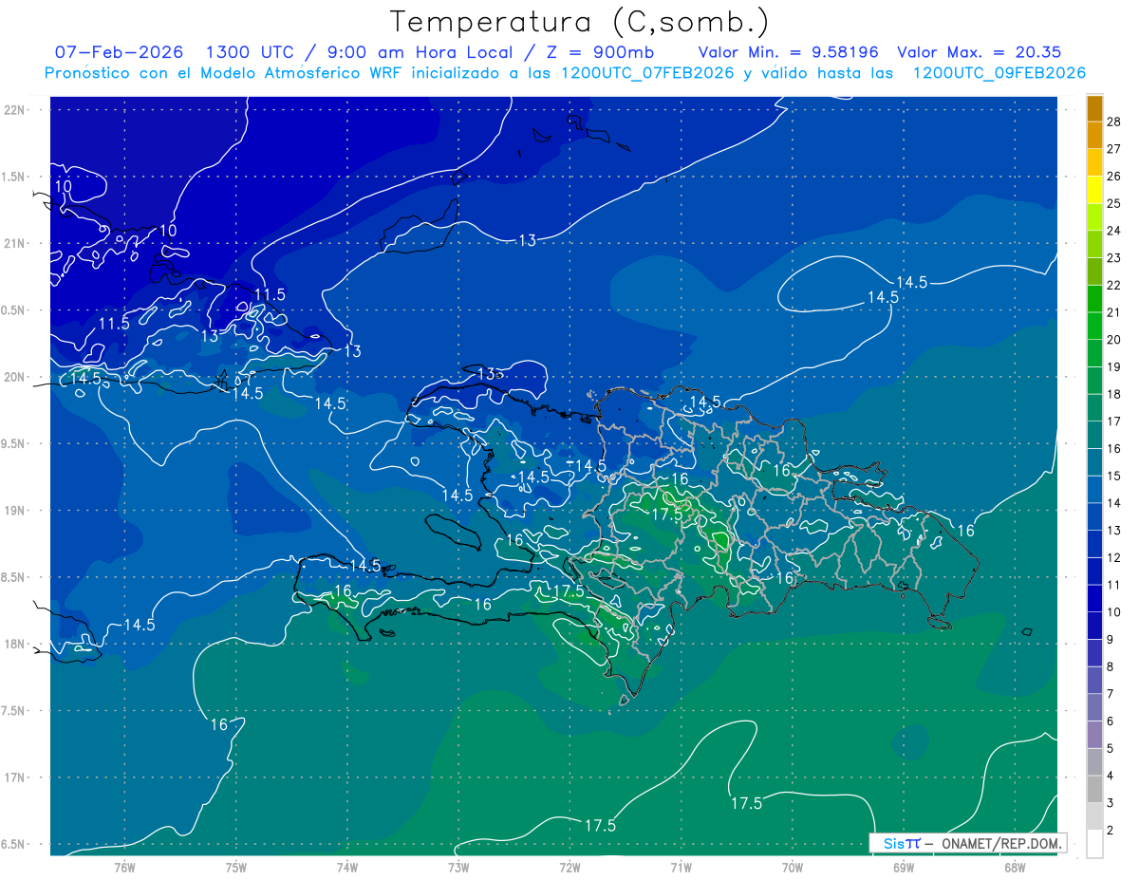Viewport: 1139px width, 880px height.
Task: Click the '22N' latitude axis label
Action: [14, 109]
